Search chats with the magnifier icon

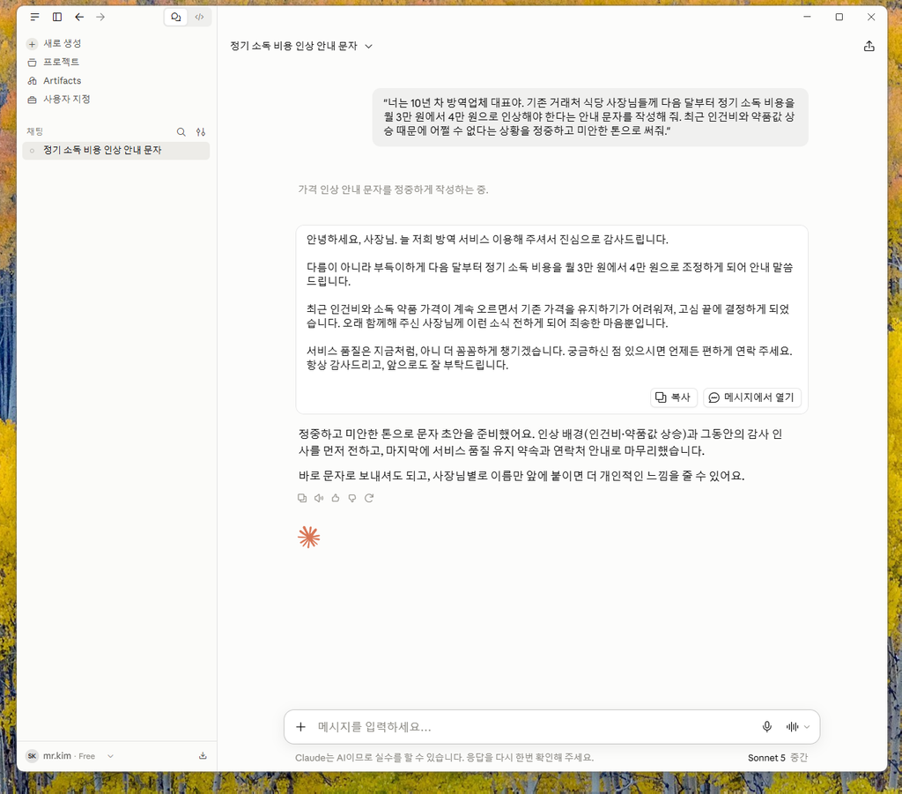tap(181, 132)
